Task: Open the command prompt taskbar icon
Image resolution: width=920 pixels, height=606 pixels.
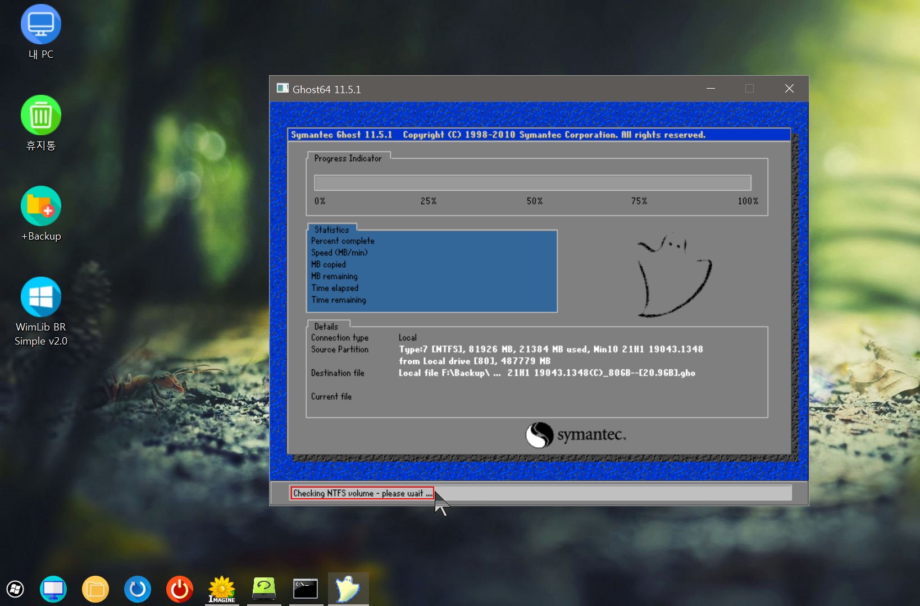Action: 306,589
